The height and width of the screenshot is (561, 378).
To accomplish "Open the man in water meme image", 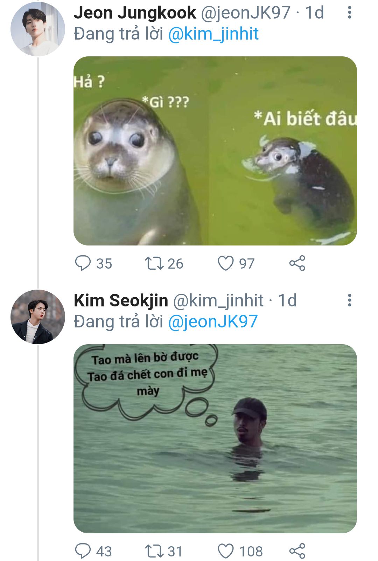I will (215, 438).
